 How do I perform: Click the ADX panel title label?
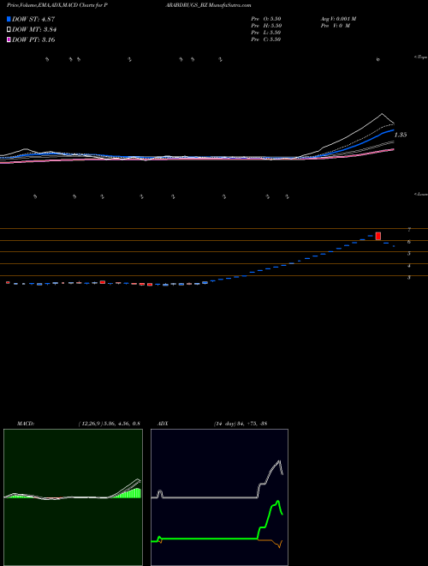click(x=163, y=424)
